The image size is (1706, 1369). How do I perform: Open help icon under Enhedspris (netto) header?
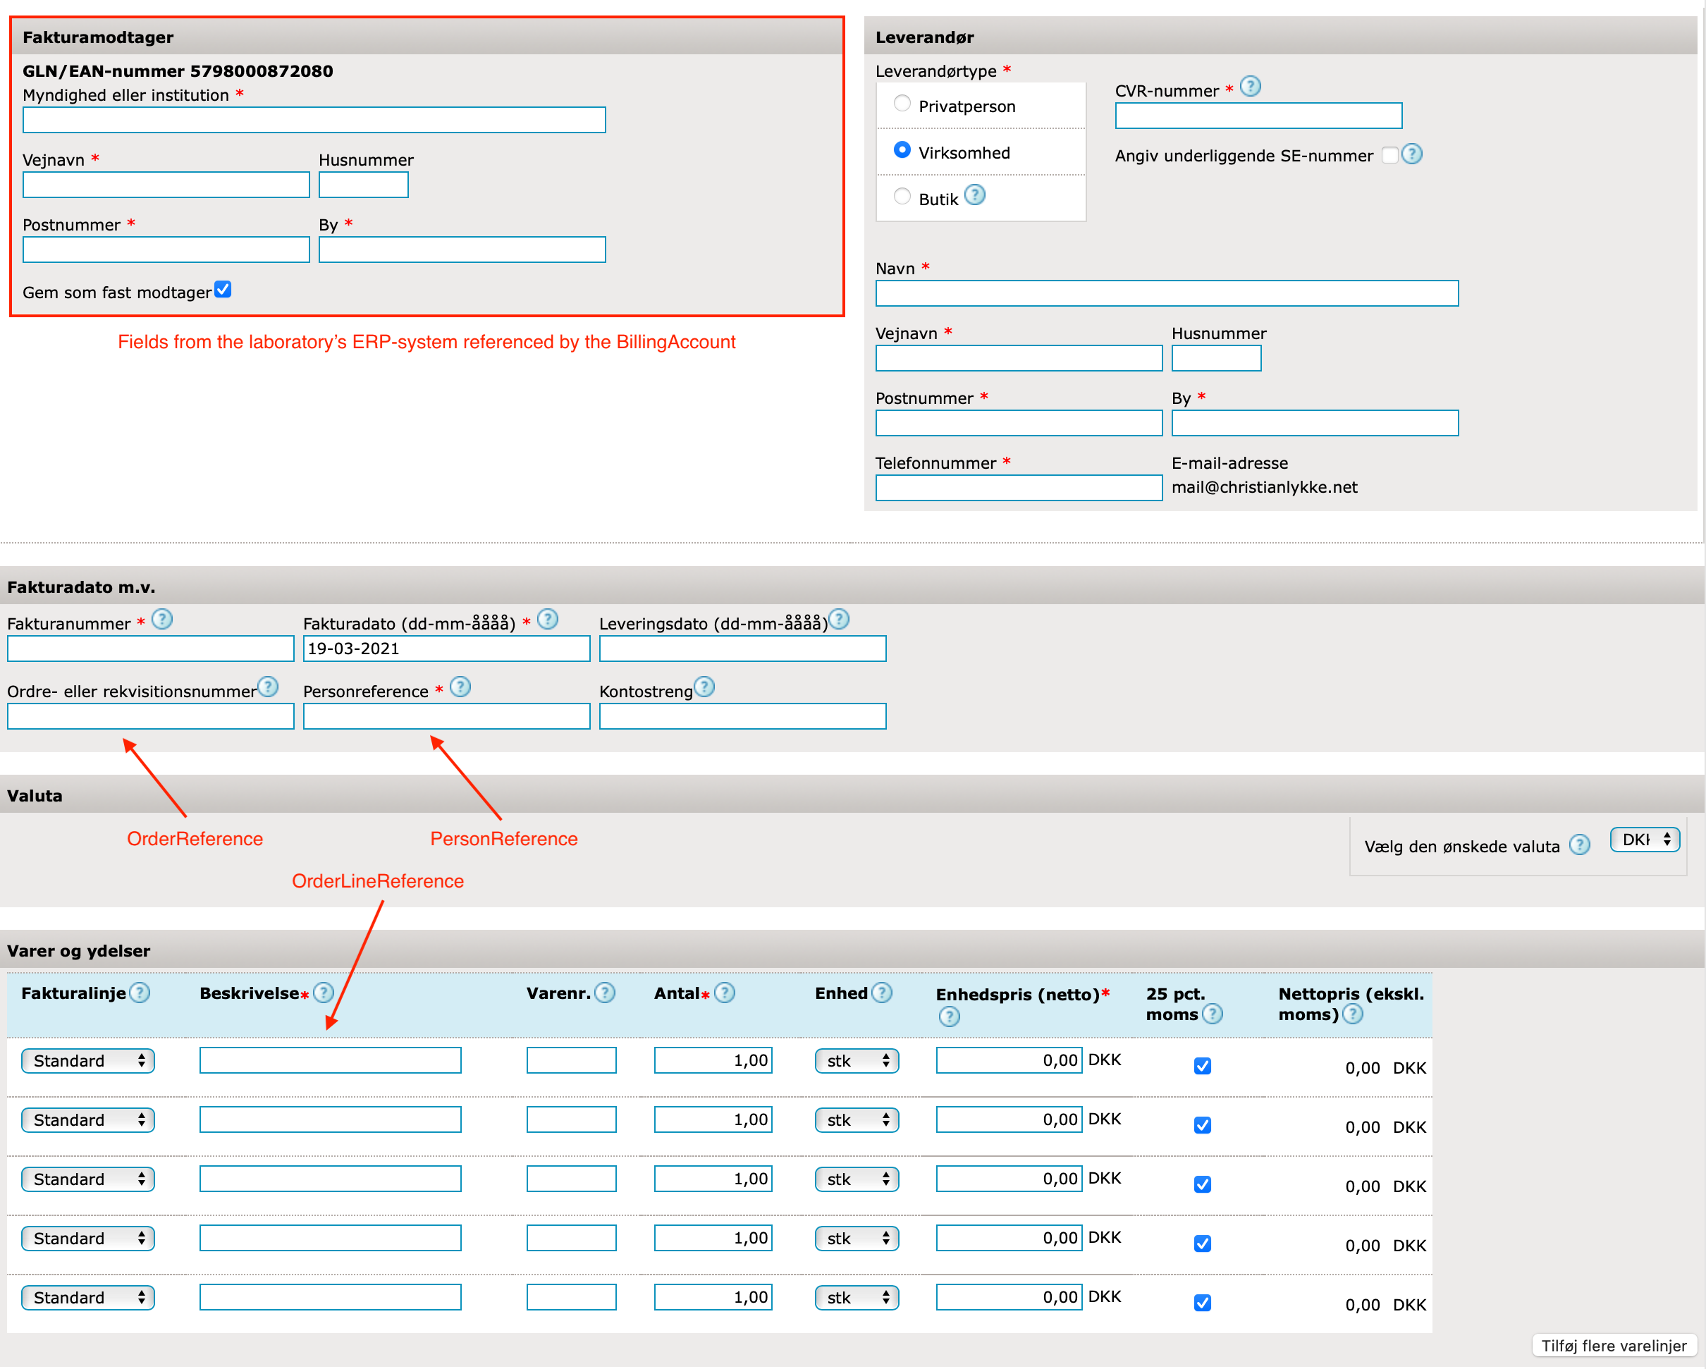pos(950,1017)
